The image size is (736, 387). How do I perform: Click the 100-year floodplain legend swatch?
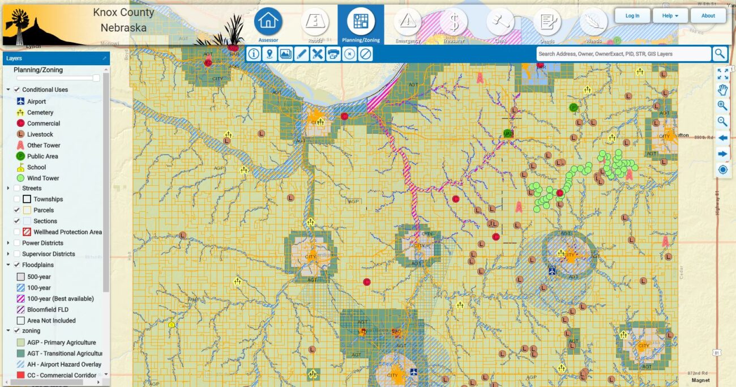click(x=20, y=288)
